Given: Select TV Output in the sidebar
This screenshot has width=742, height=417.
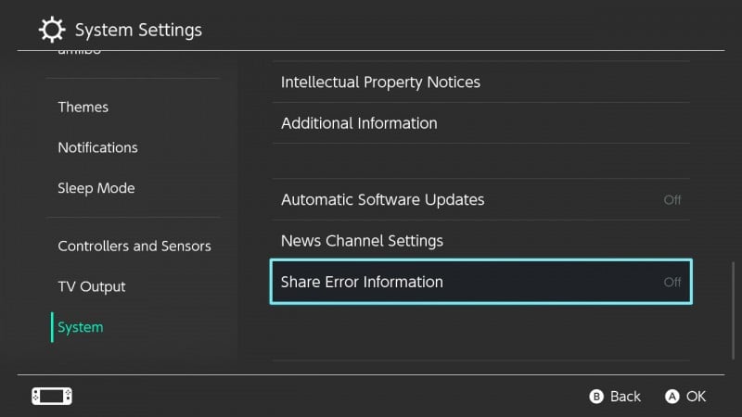Looking at the screenshot, I should point(92,286).
